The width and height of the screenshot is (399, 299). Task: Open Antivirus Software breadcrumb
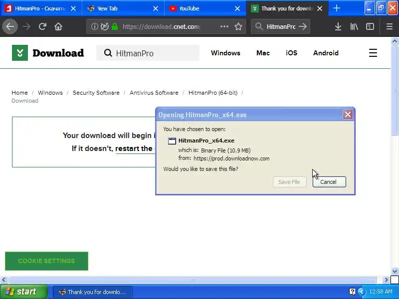pyautogui.click(x=154, y=93)
